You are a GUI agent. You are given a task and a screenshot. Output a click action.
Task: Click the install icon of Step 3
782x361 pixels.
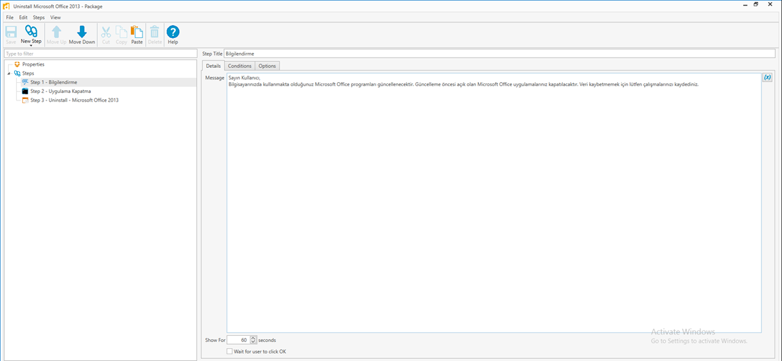click(25, 100)
